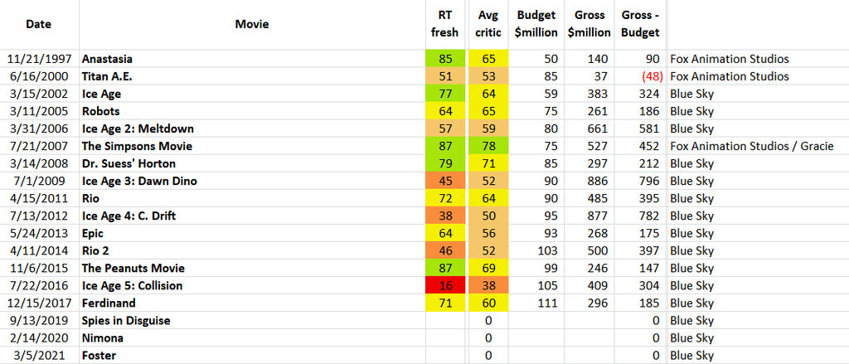The height and width of the screenshot is (364, 849).
Task: Click the Gross - Budget header
Action: tap(640, 24)
